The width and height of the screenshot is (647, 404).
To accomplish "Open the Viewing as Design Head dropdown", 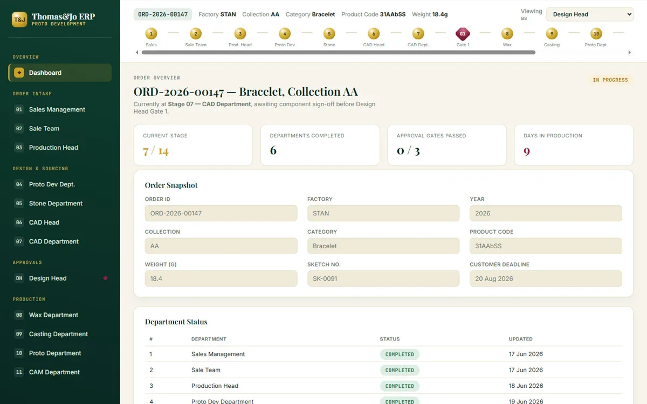I will [x=590, y=15].
